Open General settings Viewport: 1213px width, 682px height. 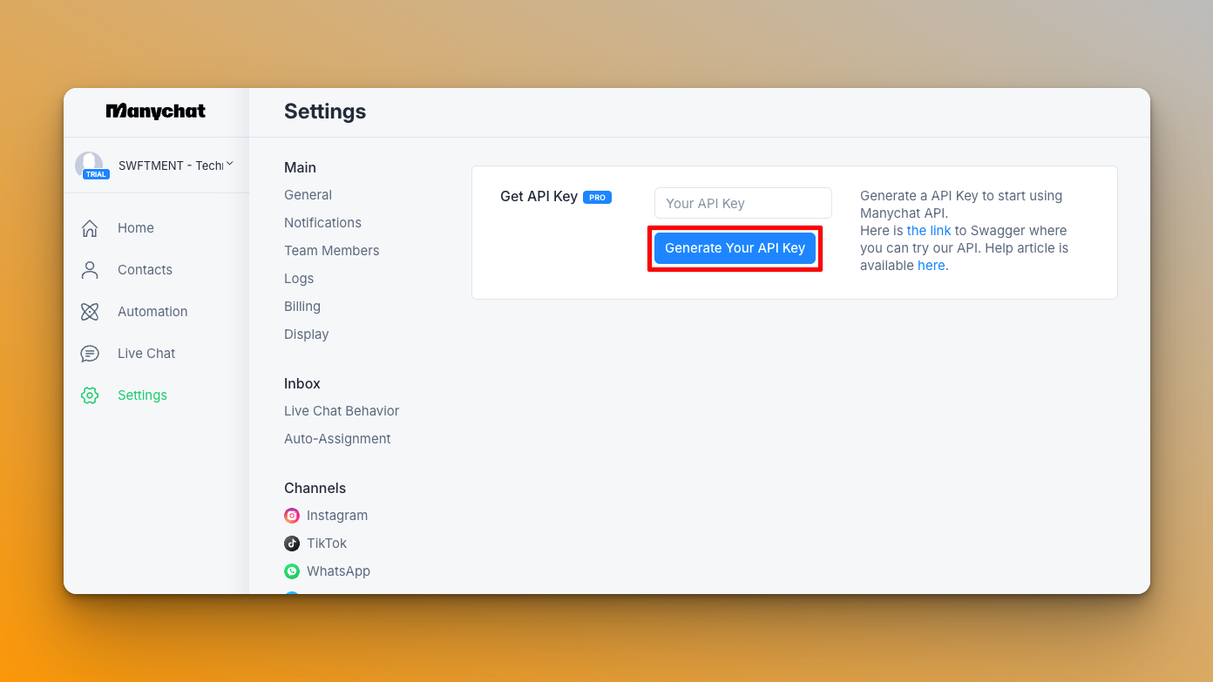[308, 195]
